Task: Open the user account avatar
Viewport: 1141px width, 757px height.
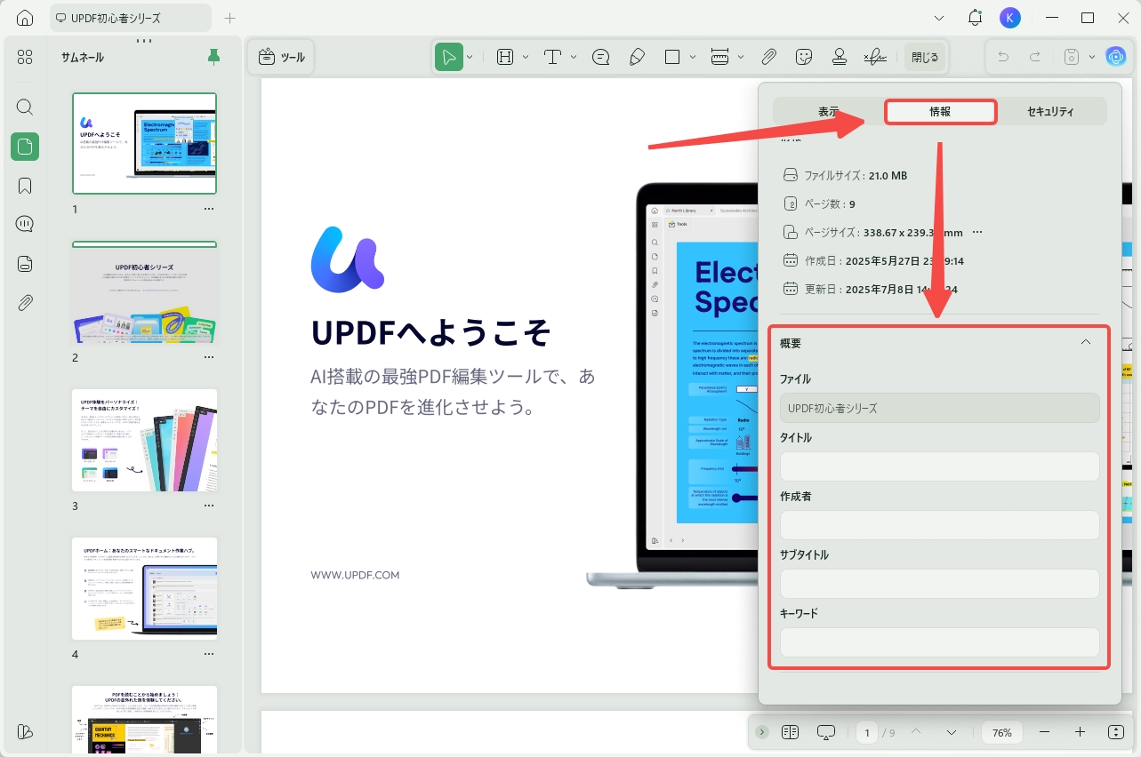Action: (1010, 18)
